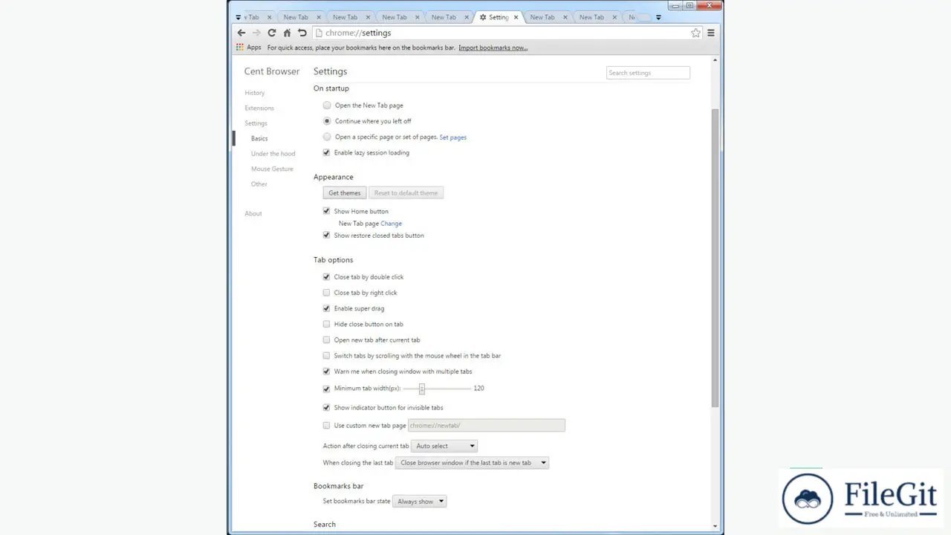The width and height of the screenshot is (951, 535).
Task: Open the Home page button
Action: (287, 33)
